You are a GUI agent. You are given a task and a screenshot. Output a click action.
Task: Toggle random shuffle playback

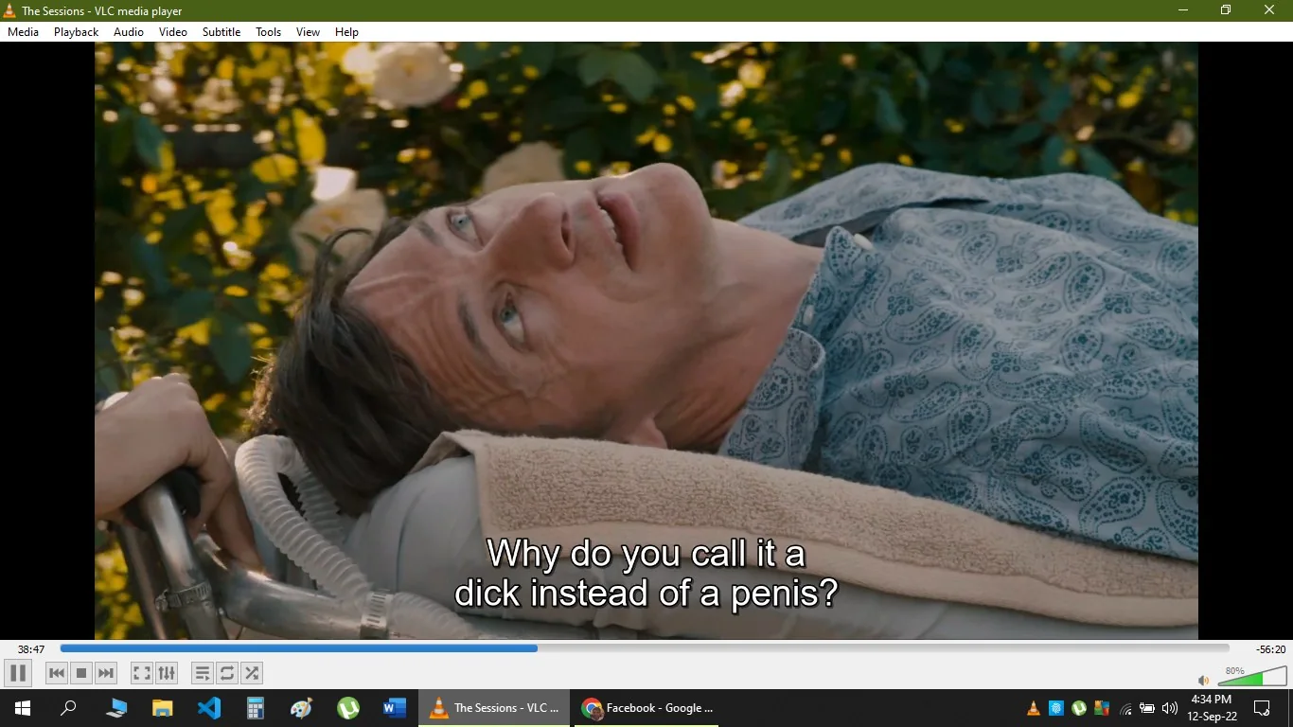(x=252, y=673)
